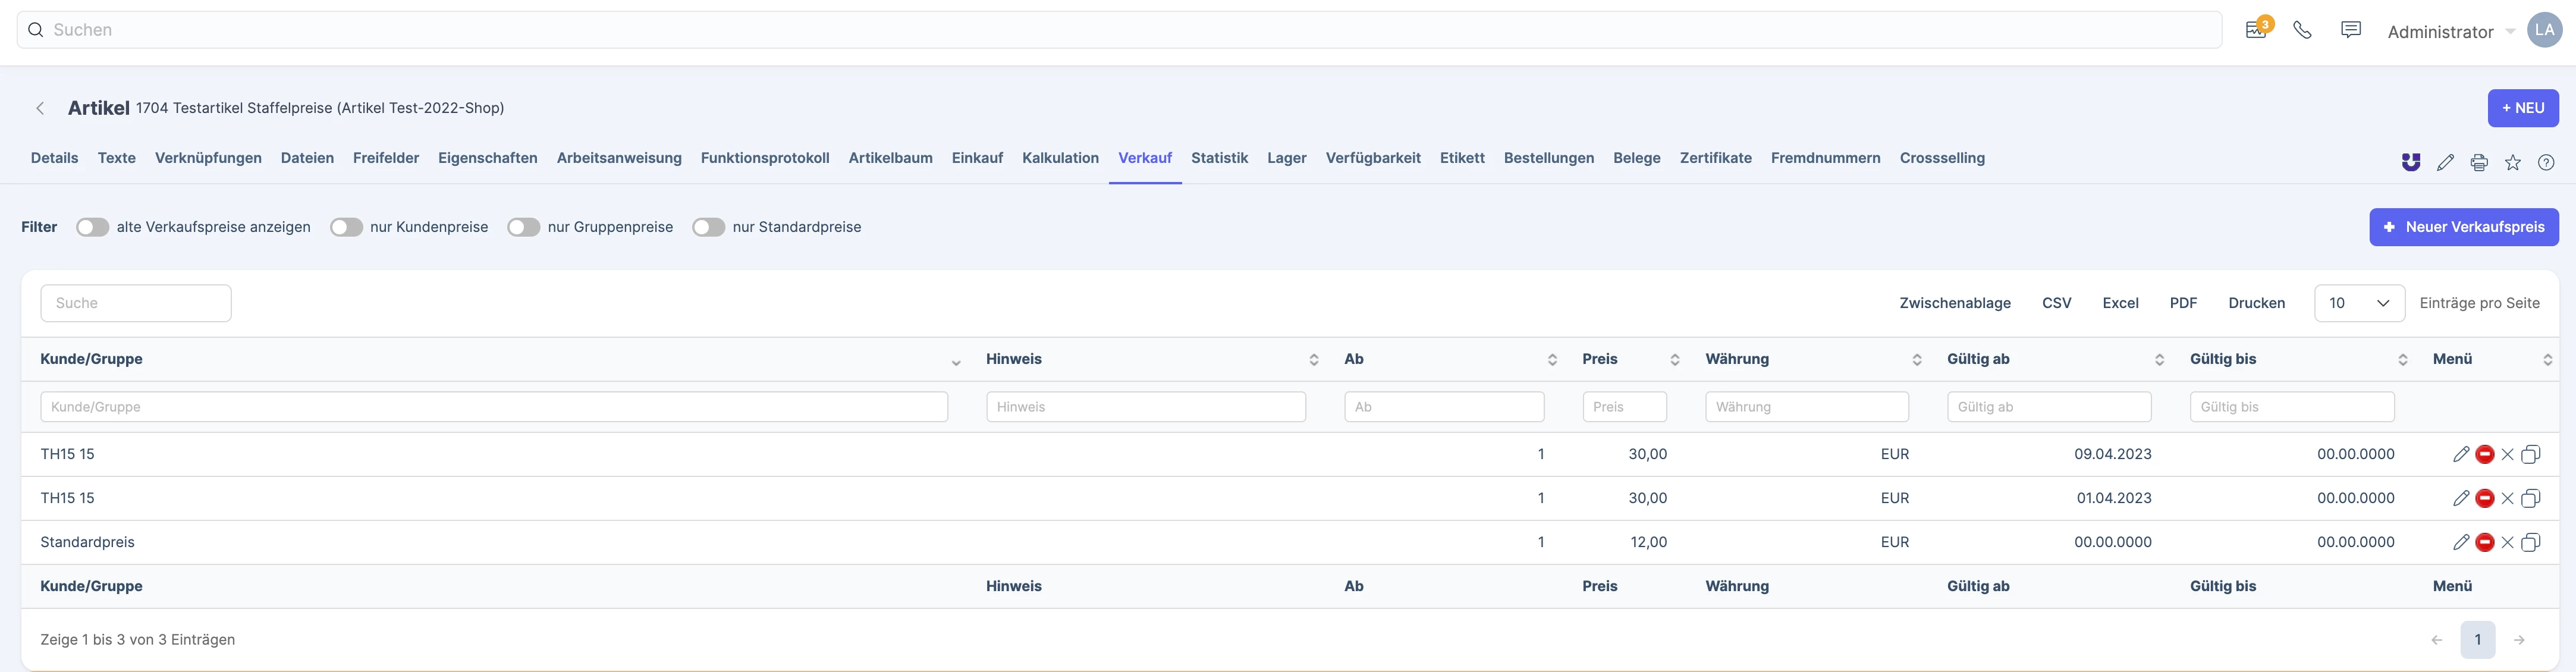Click the LA user avatar

(x=2544, y=30)
